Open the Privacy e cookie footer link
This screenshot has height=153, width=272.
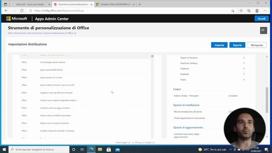coord(144,143)
